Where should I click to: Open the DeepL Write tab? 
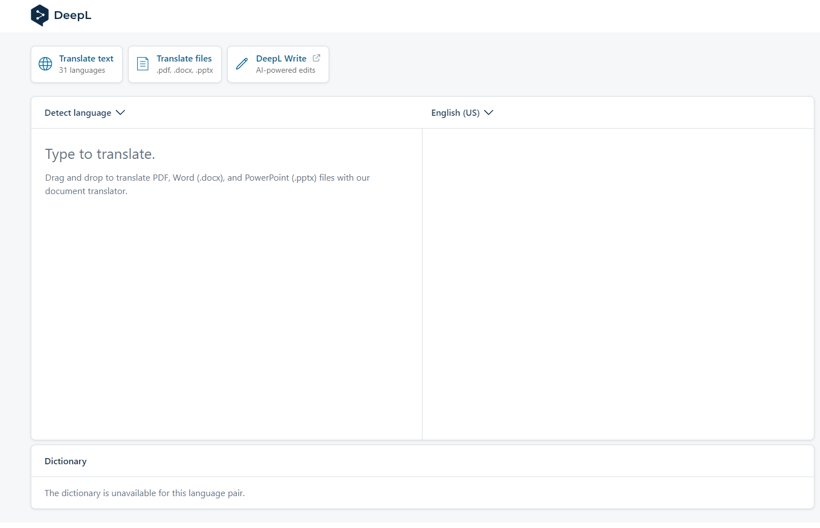[278, 64]
